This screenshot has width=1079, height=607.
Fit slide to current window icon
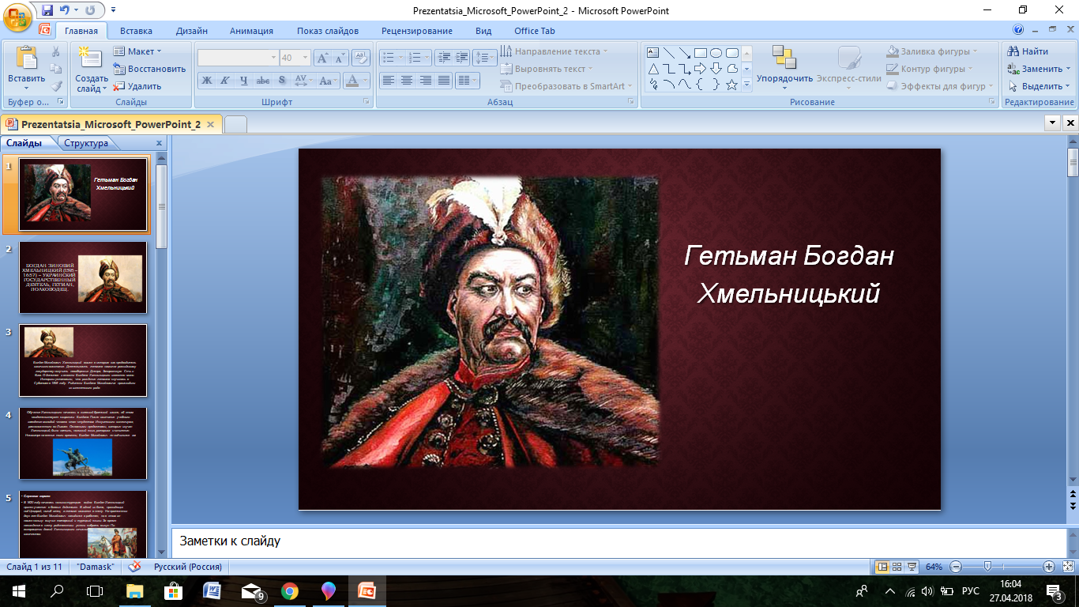[1067, 567]
